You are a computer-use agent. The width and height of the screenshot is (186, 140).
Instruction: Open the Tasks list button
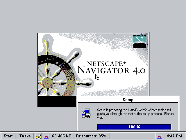click(25, 136)
